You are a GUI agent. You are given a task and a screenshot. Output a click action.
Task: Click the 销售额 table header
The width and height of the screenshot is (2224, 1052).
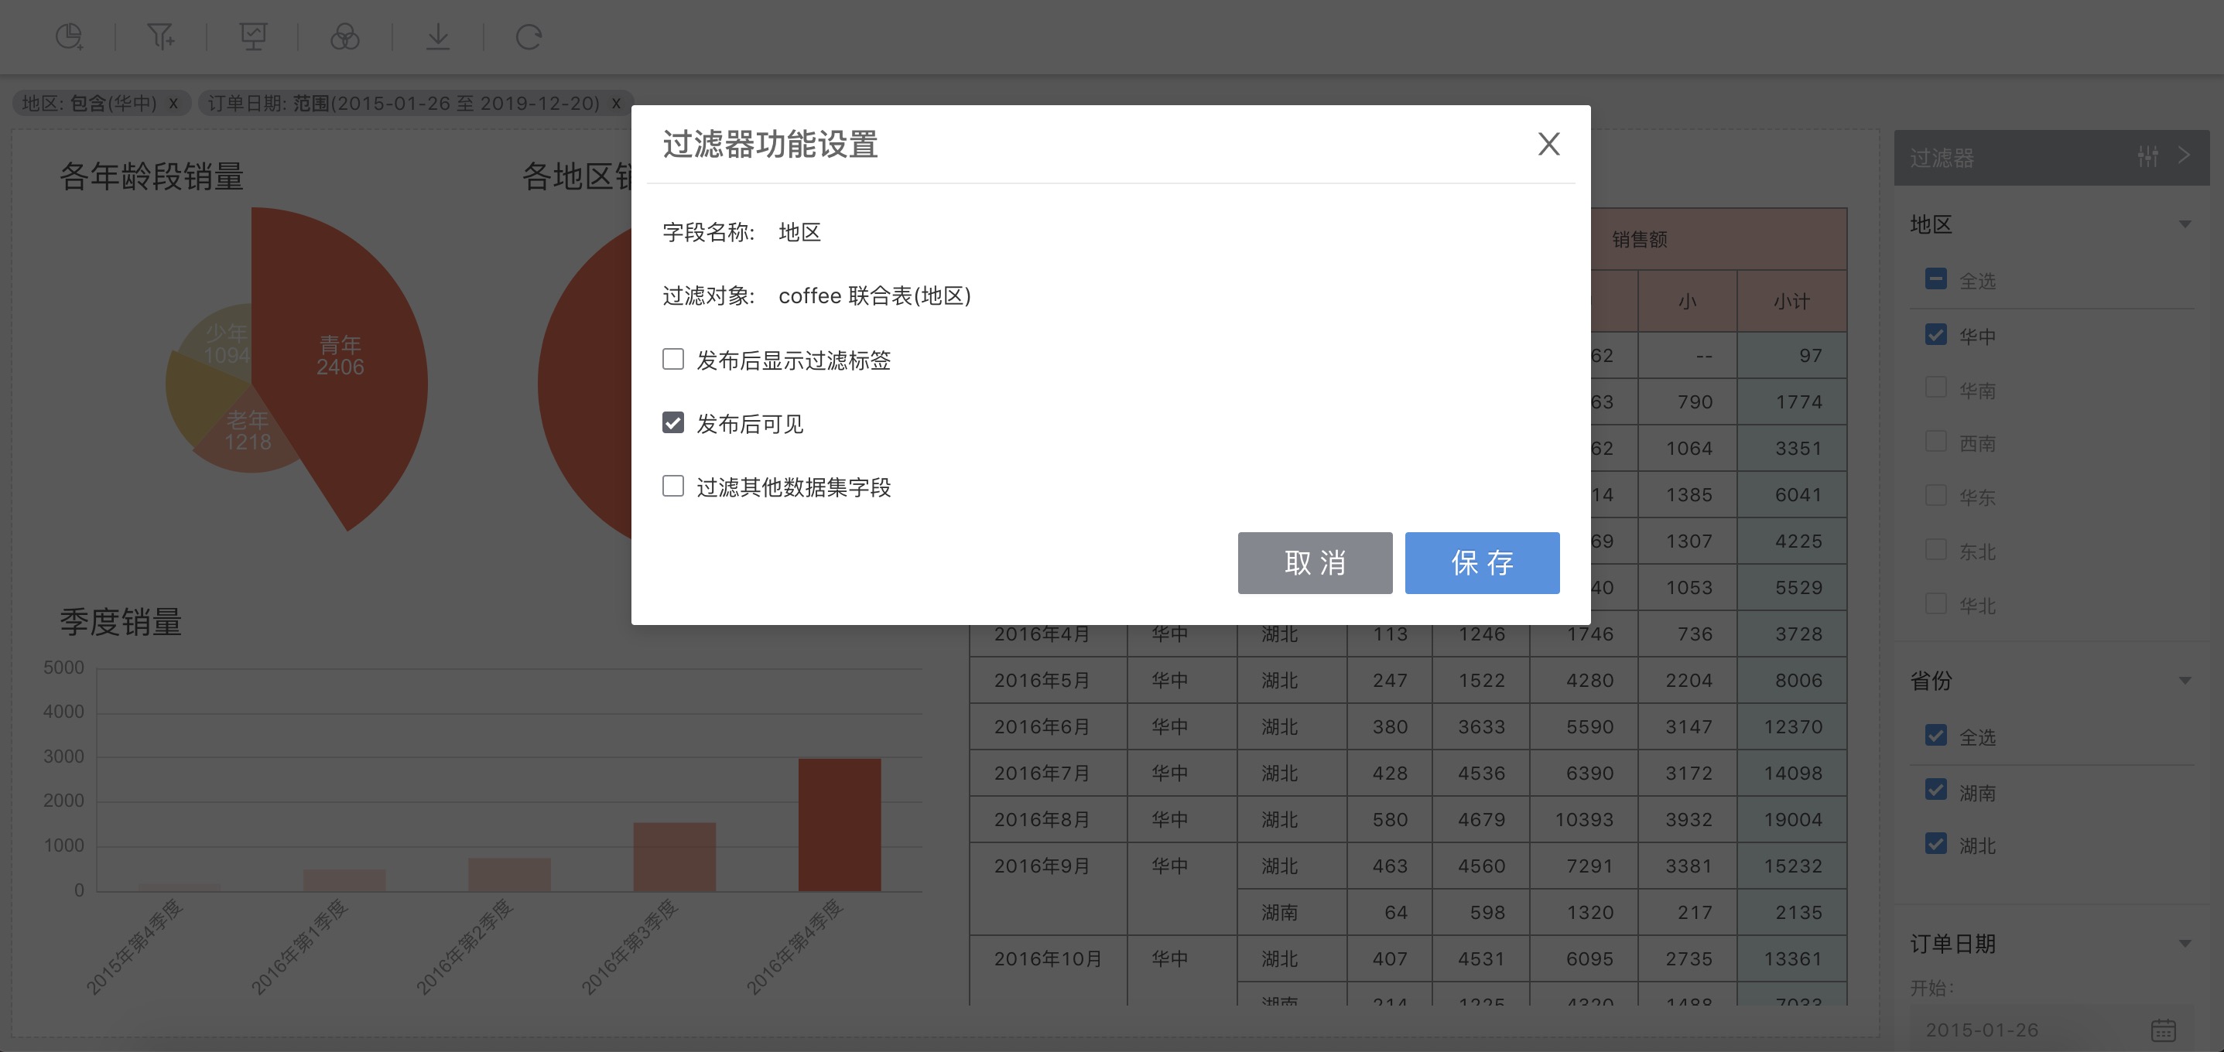coord(1639,239)
